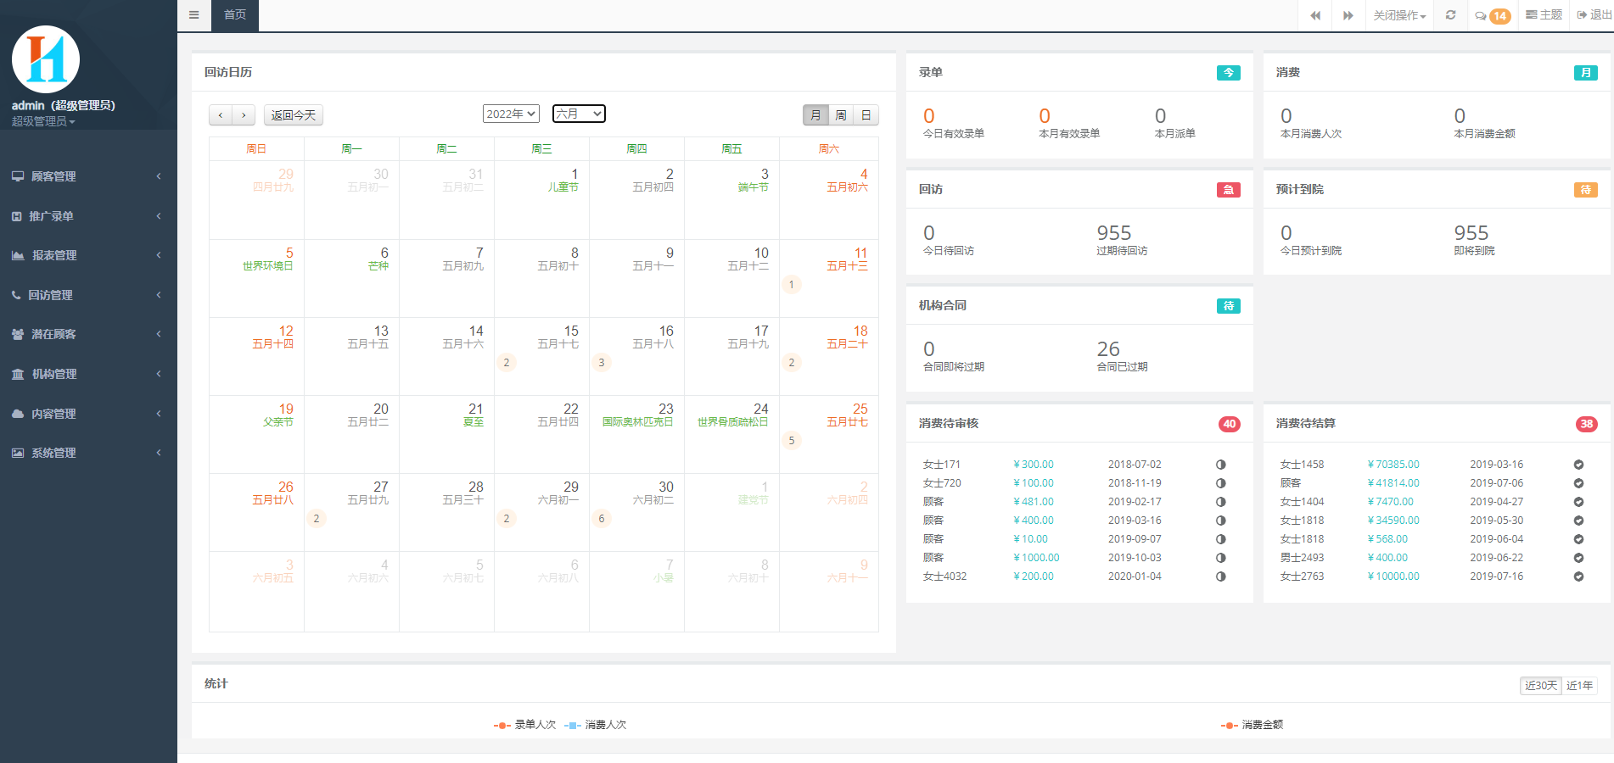Click the tab scroll-right double arrow icon

pyautogui.click(x=1348, y=15)
